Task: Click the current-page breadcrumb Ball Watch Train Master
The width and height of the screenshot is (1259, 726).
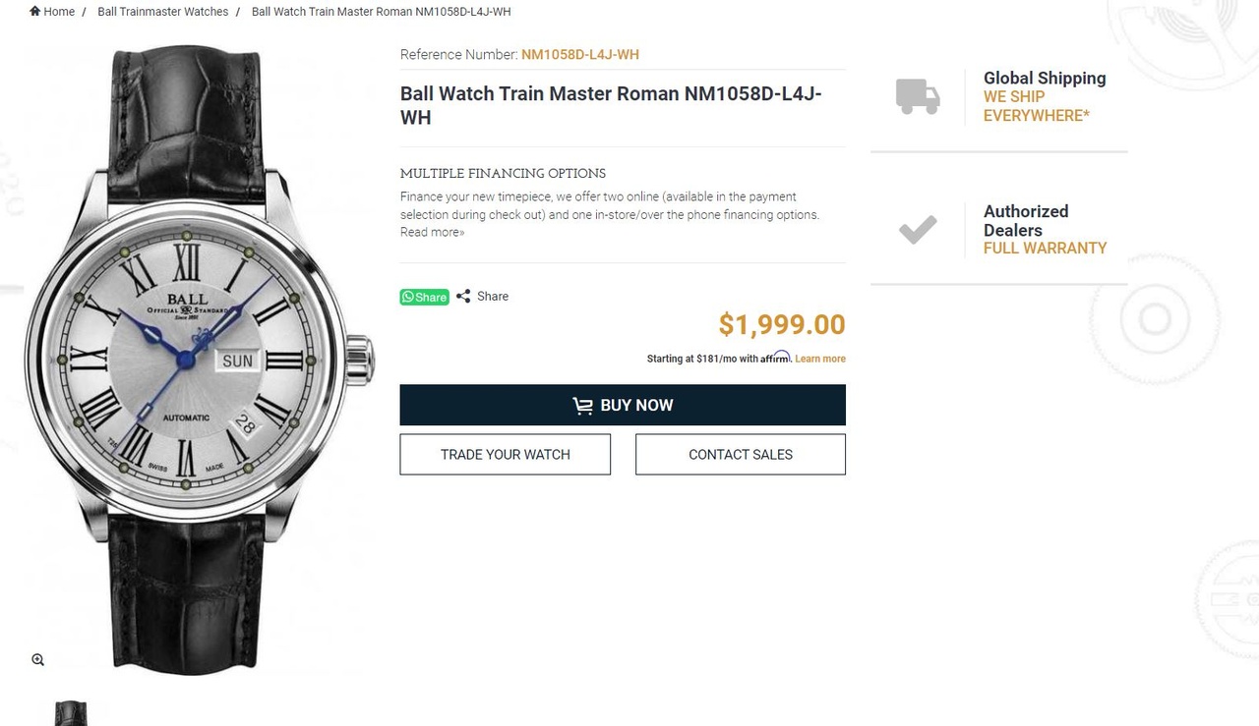Action: tap(381, 12)
